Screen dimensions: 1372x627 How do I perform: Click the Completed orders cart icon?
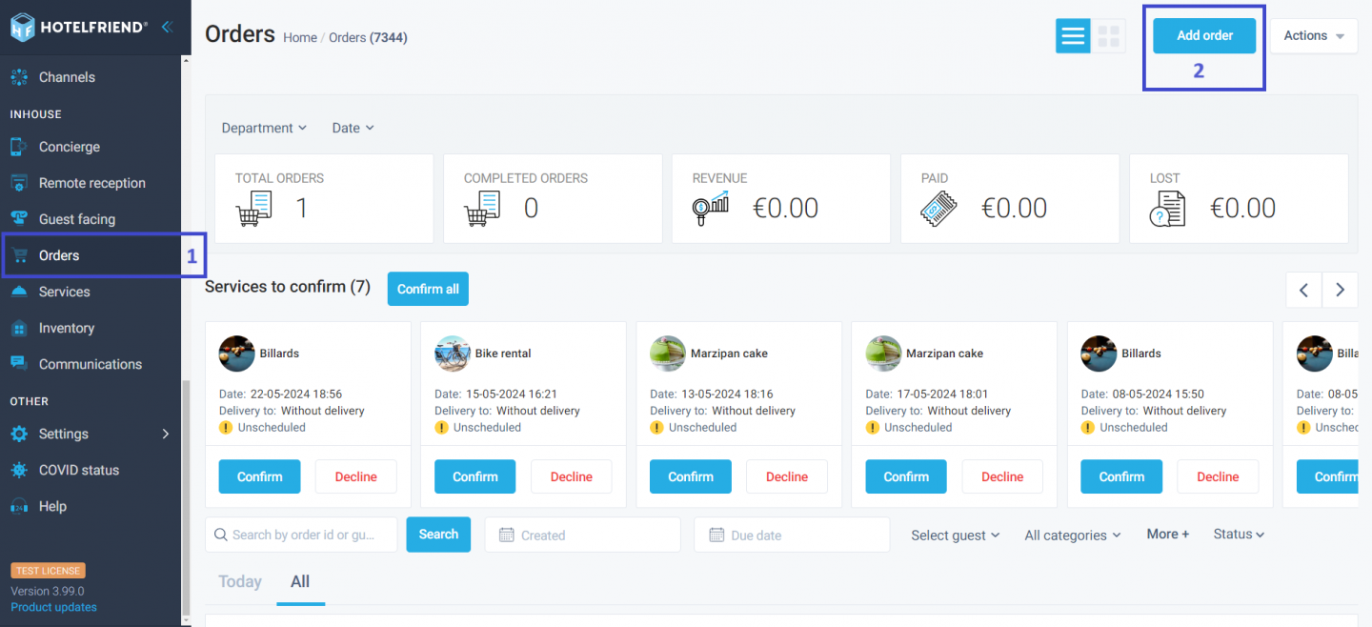483,209
